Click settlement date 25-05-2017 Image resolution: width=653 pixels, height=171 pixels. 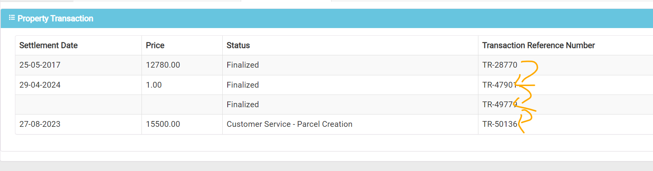coord(40,65)
